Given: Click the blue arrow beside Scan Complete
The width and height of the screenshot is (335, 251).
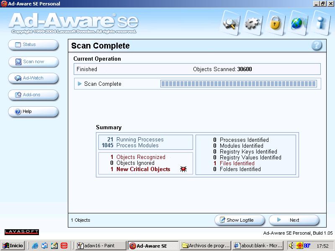Looking at the screenshot, I should pyautogui.click(x=80, y=84).
